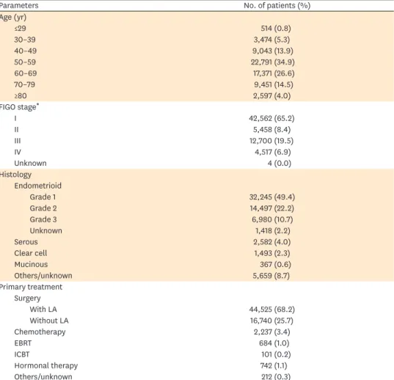This screenshot has height=380, width=394.
Task: Click the FIGO stage 'II' row label
Action: (16, 130)
